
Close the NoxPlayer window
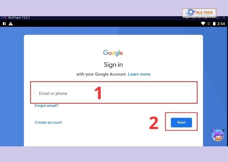click(224, 18)
